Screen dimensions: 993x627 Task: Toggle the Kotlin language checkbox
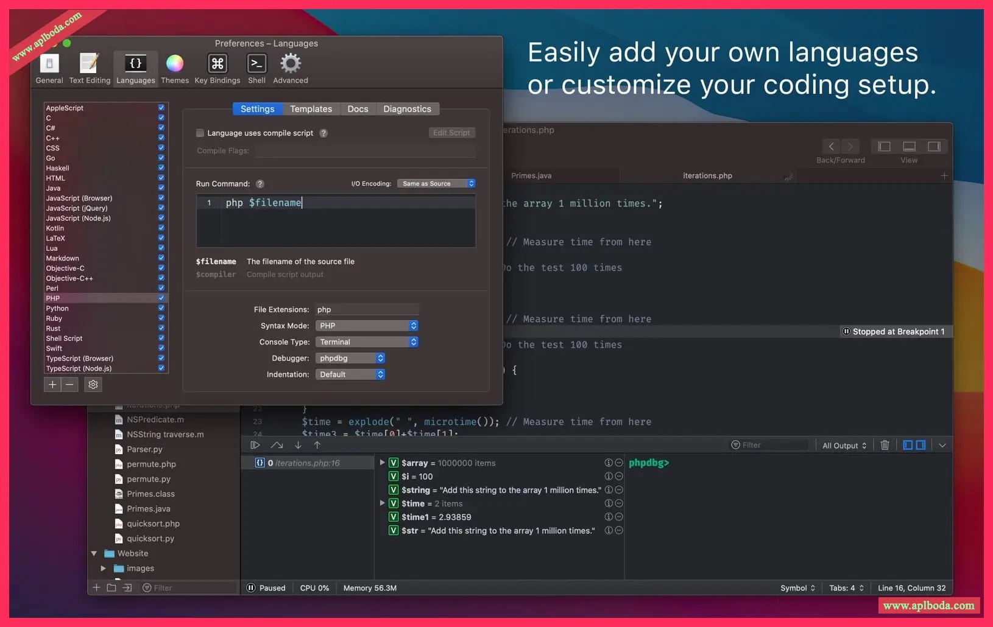pyautogui.click(x=161, y=228)
